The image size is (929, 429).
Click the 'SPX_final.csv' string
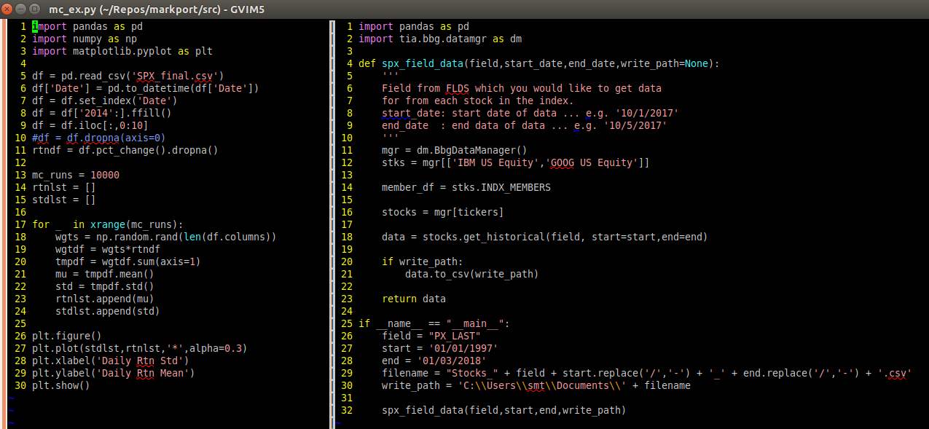178,76
